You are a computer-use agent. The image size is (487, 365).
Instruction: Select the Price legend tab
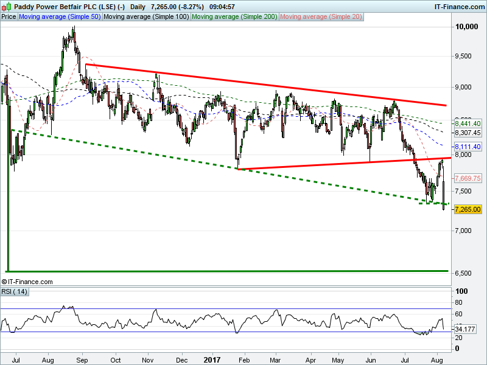click(9, 17)
